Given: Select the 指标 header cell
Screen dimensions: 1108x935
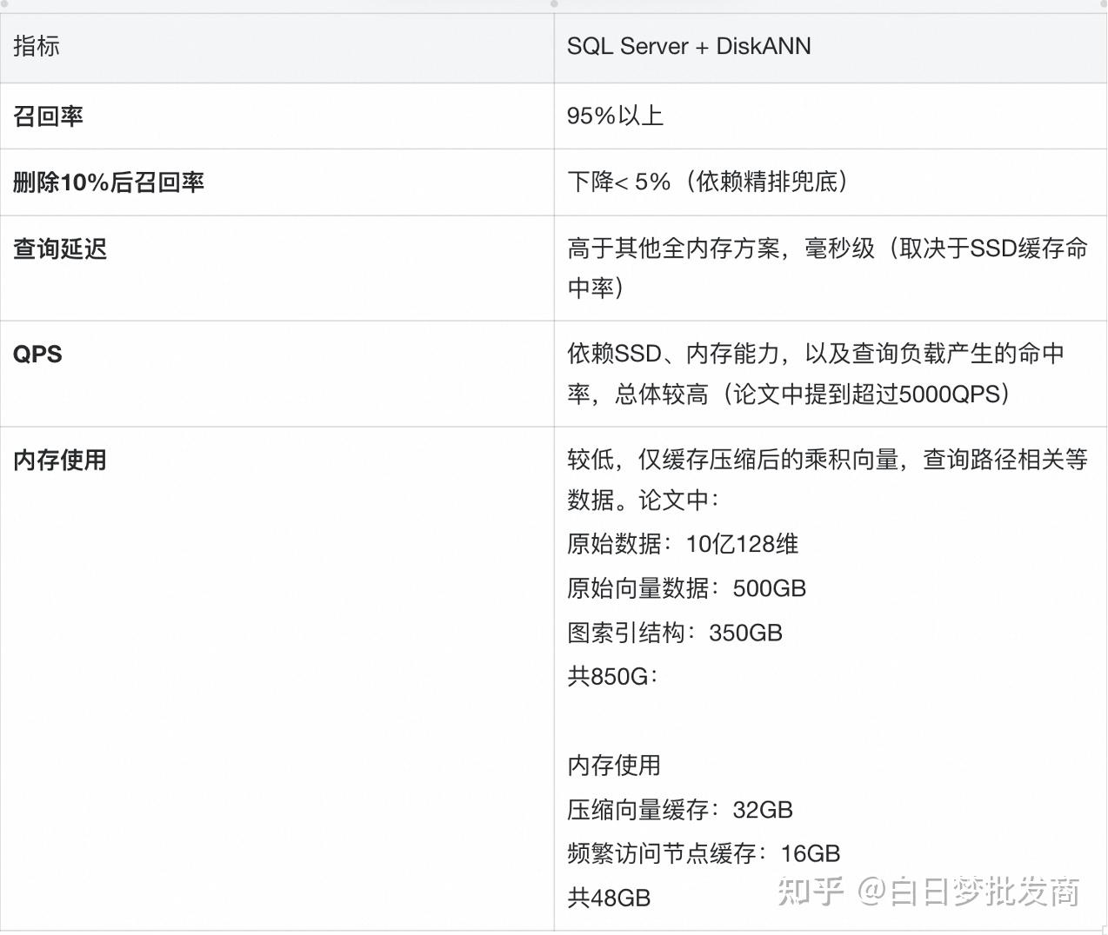Looking at the screenshot, I should pyautogui.click(x=37, y=47).
